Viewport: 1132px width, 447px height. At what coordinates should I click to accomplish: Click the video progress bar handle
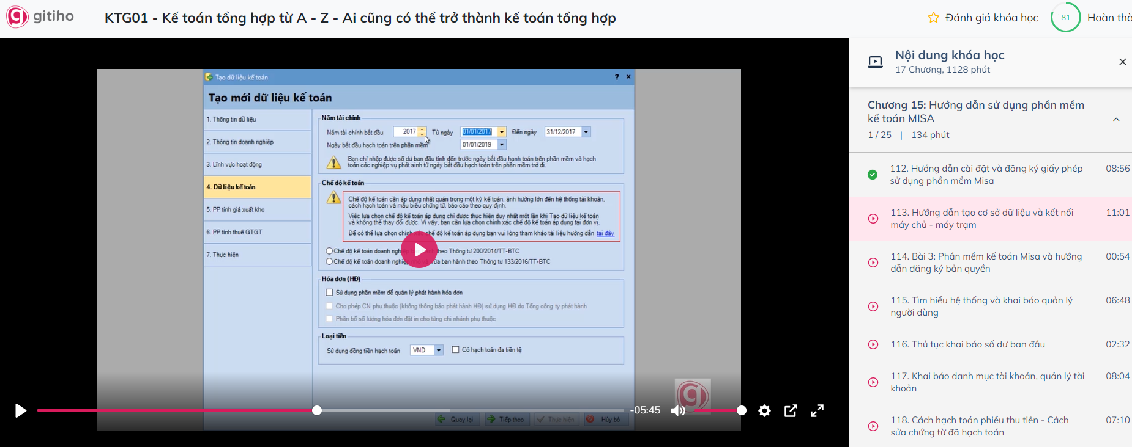316,410
